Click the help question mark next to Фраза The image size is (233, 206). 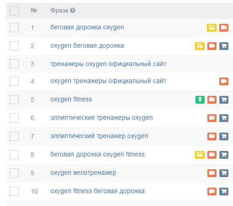[73, 11]
